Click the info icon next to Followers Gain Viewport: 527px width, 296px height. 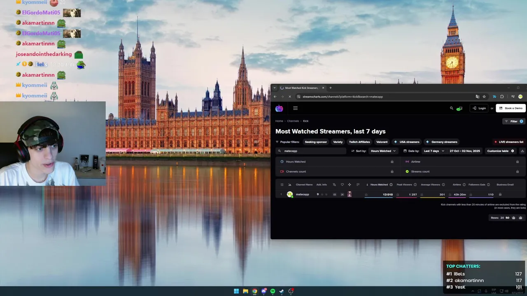pyautogui.click(x=489, y=185)
